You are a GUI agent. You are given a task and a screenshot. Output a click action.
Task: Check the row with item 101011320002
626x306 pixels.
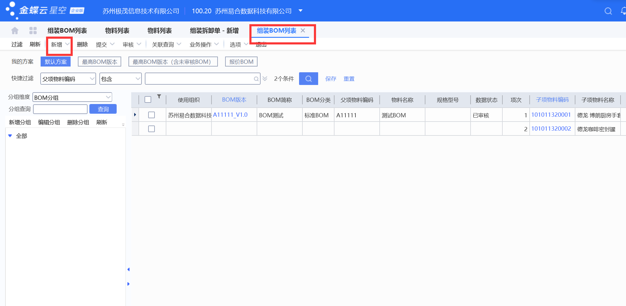152,129
